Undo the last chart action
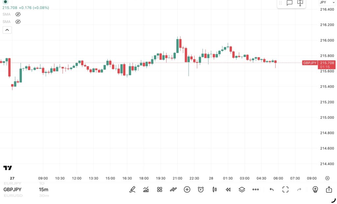The width and height of the screenshot is (337, 204). coord(271,190)
